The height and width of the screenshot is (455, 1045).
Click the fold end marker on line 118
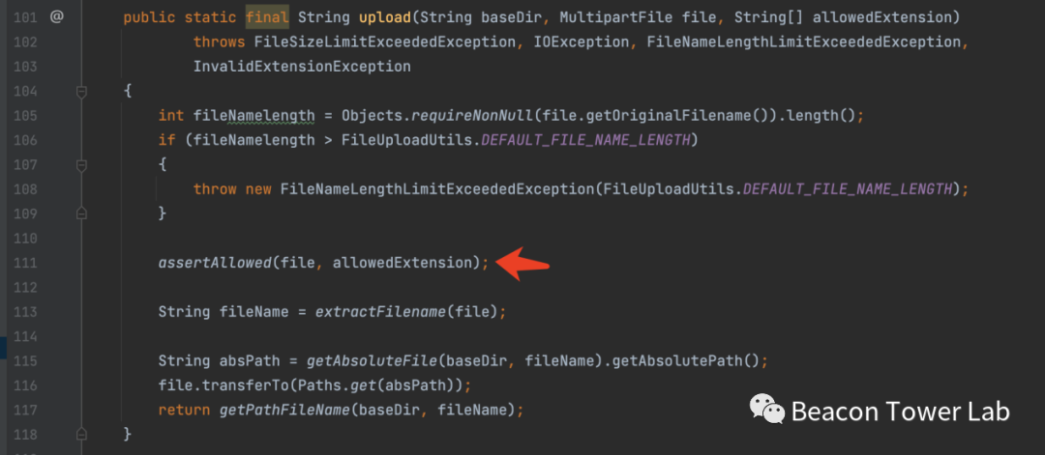tap(82, 436)
